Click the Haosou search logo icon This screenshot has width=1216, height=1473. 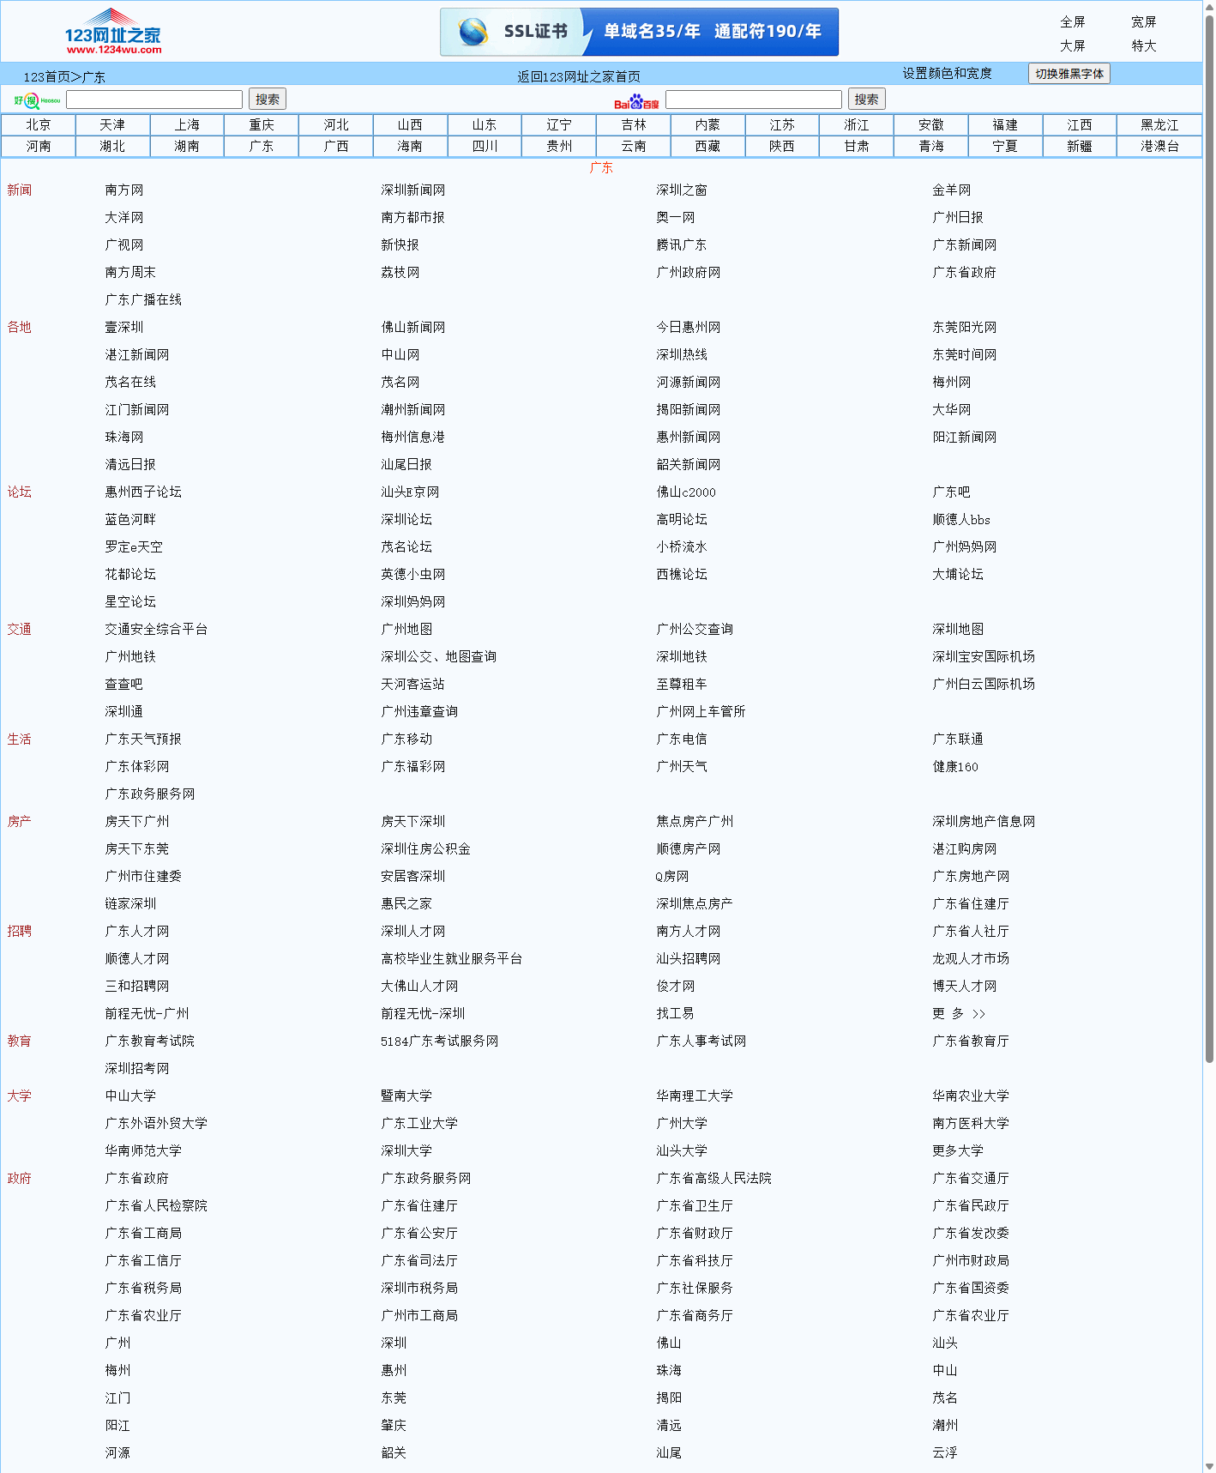(36, 100)
